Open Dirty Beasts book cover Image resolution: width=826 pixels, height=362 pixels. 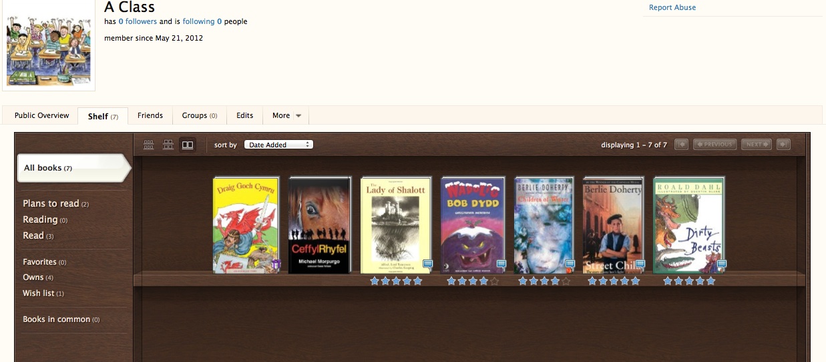pyautogui.click(x=688, y=225)
